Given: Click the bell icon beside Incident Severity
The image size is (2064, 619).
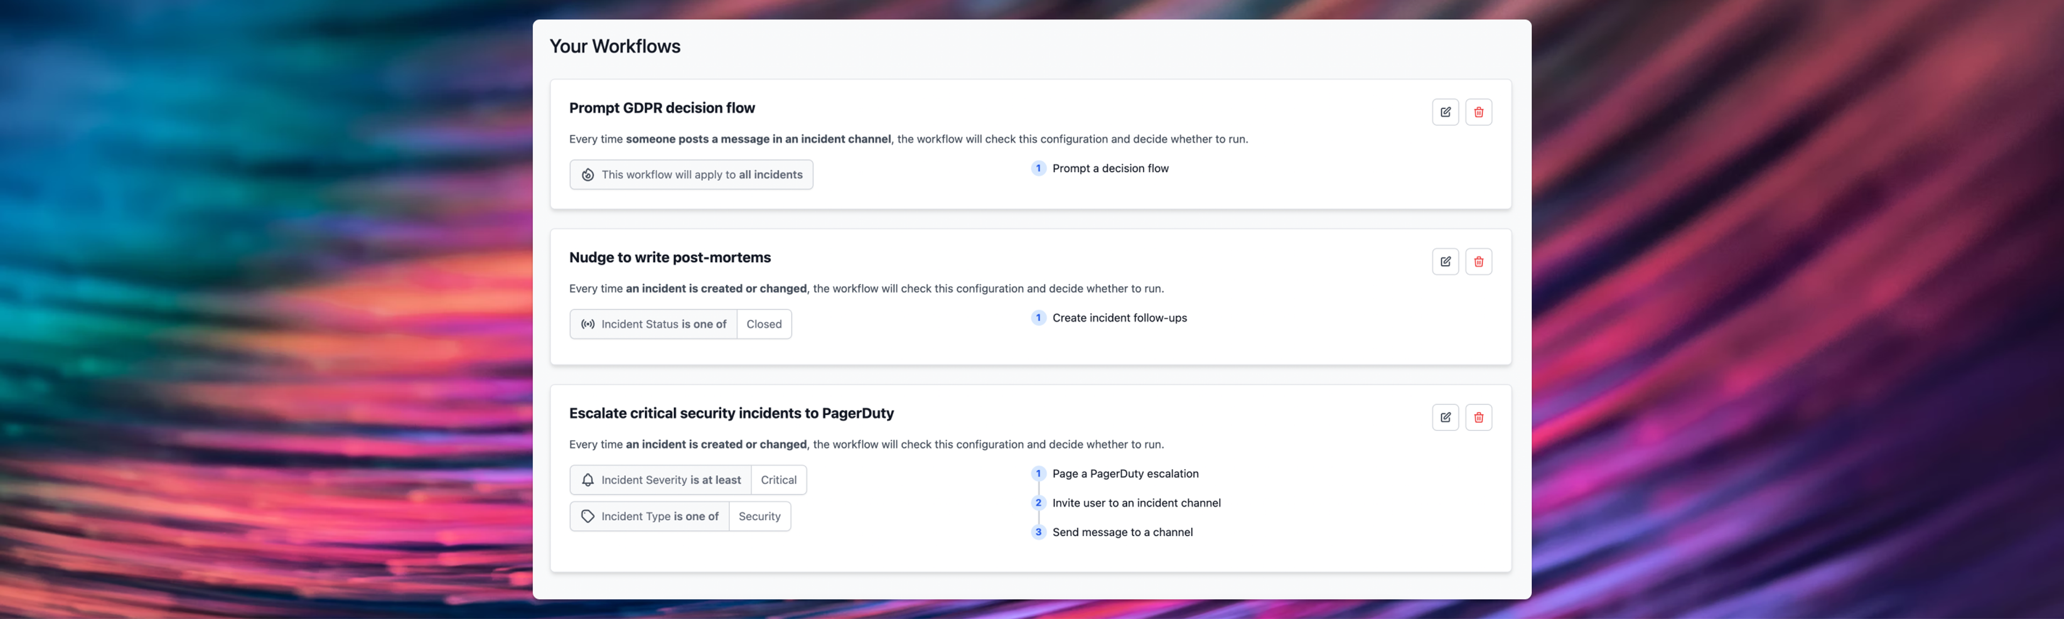Looking at the screenshot, I should 587,480.
